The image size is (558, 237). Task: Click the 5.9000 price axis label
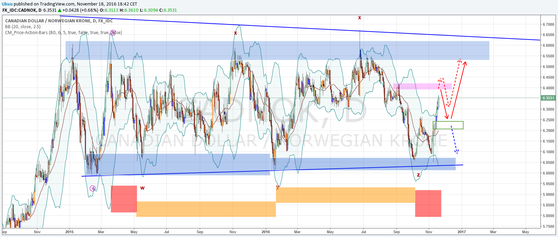tap(548, 194)
